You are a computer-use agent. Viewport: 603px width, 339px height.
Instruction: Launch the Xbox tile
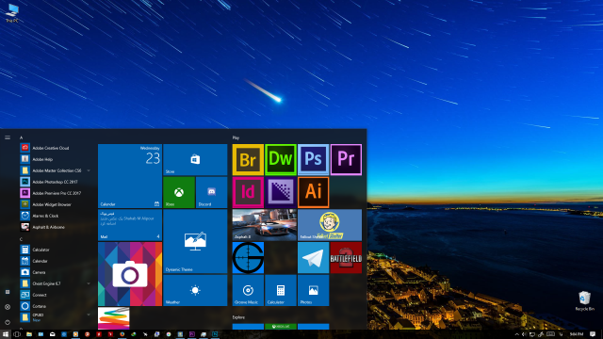[x=179, y=192]
